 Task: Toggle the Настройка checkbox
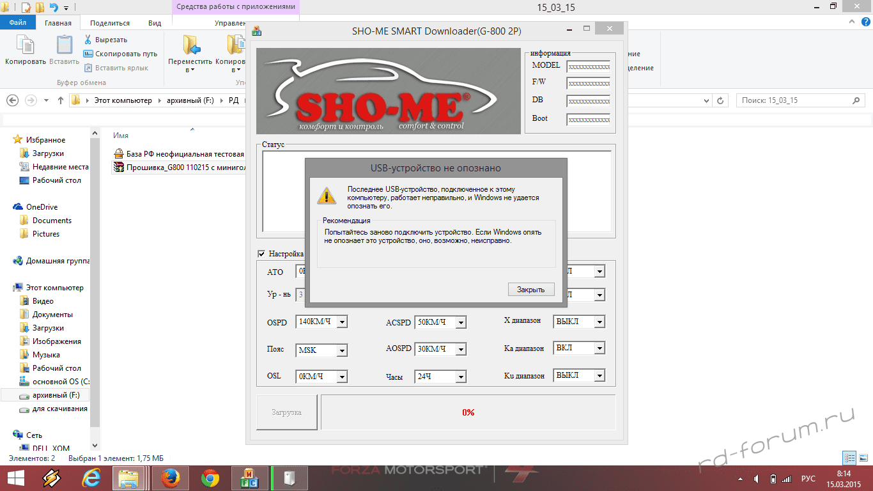261,254
